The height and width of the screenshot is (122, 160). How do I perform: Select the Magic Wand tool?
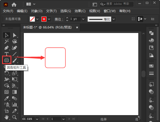point(7,41)
